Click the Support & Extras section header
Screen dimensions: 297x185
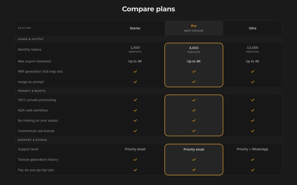[x=32, y=140]
